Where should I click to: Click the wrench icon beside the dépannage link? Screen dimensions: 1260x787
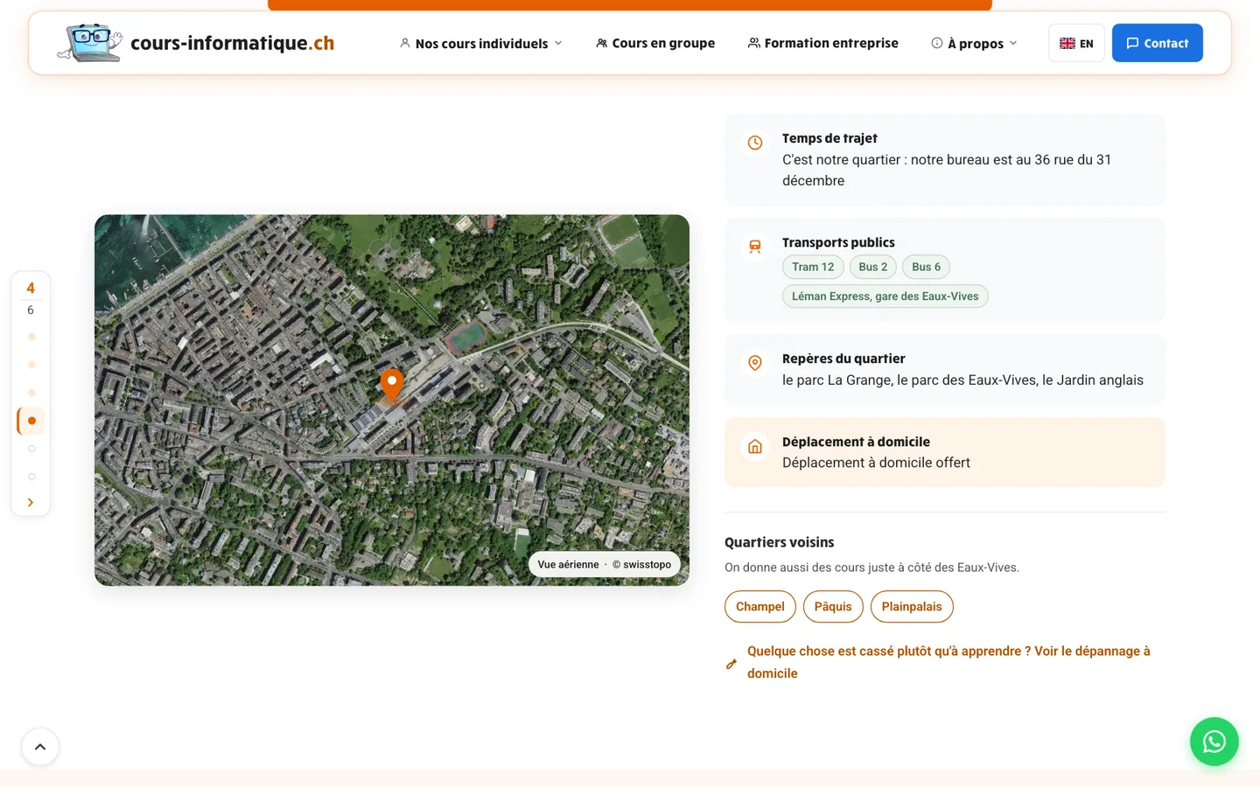[x=731, y=664]
